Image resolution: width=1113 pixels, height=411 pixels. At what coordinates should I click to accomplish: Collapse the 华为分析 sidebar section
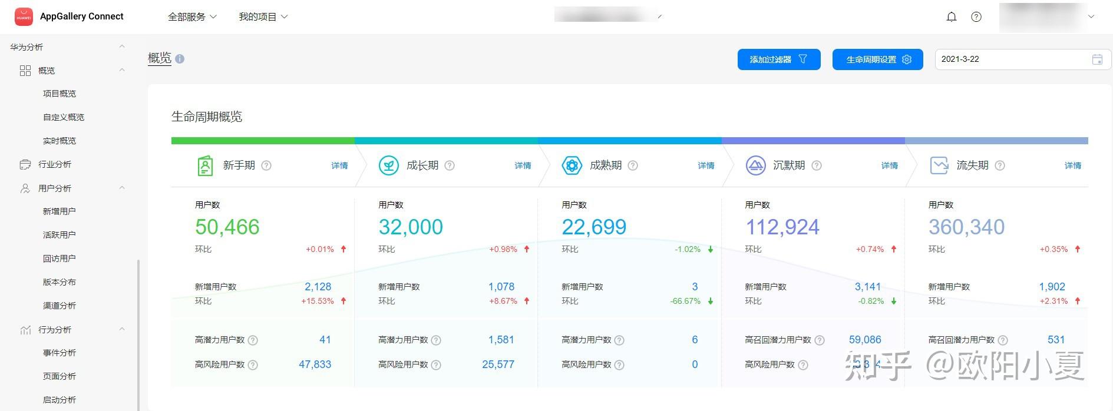click(122, 47)
